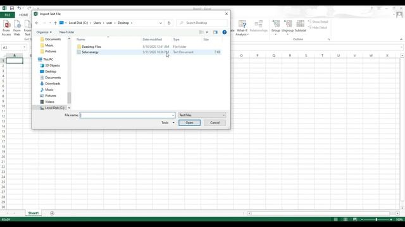Viewport: 405px width, 227px height.
Task: Open 3D Objects in the navigation pane
Action: (x=50, y=66)
